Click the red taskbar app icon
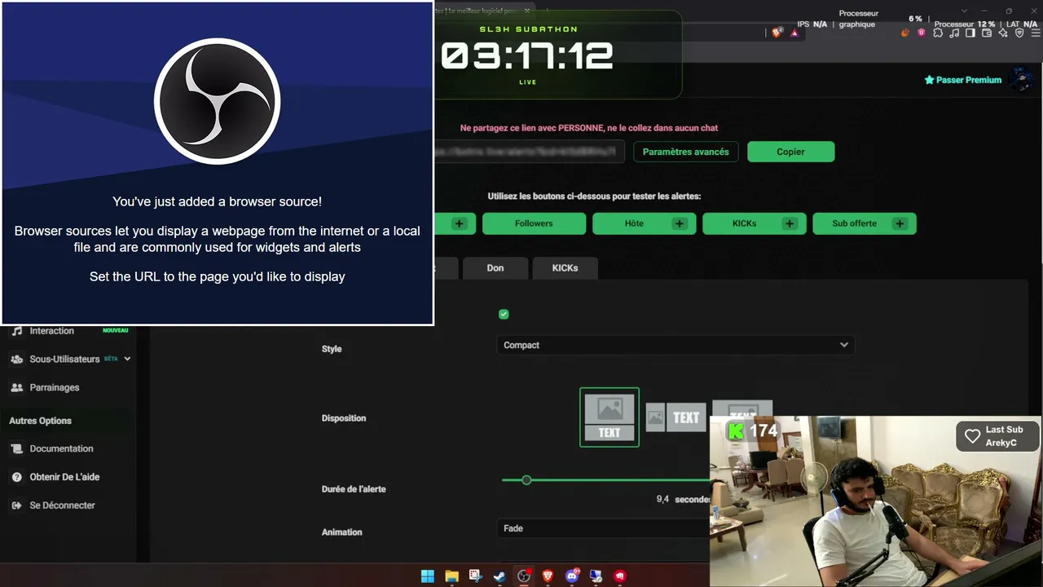Image resolution: width=1043 pixels, height=587 pixels. click(x=620, y=576)
